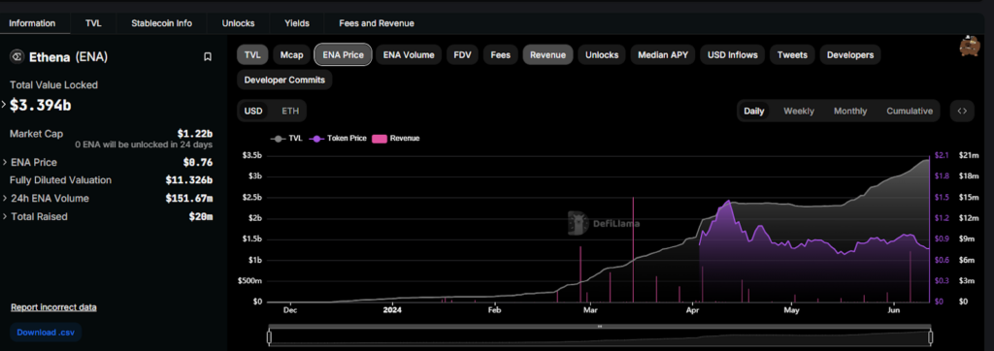Expand the Total Value Locked breakdown
Screen dimensions: 994x351
(5, 105)
